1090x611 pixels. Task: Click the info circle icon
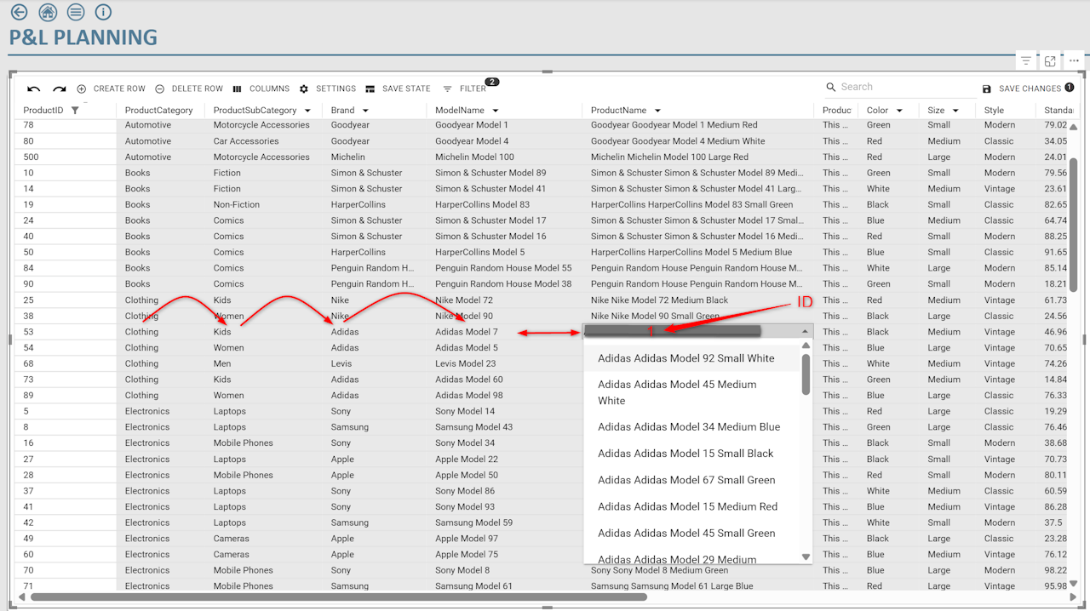tap(103, 12)
